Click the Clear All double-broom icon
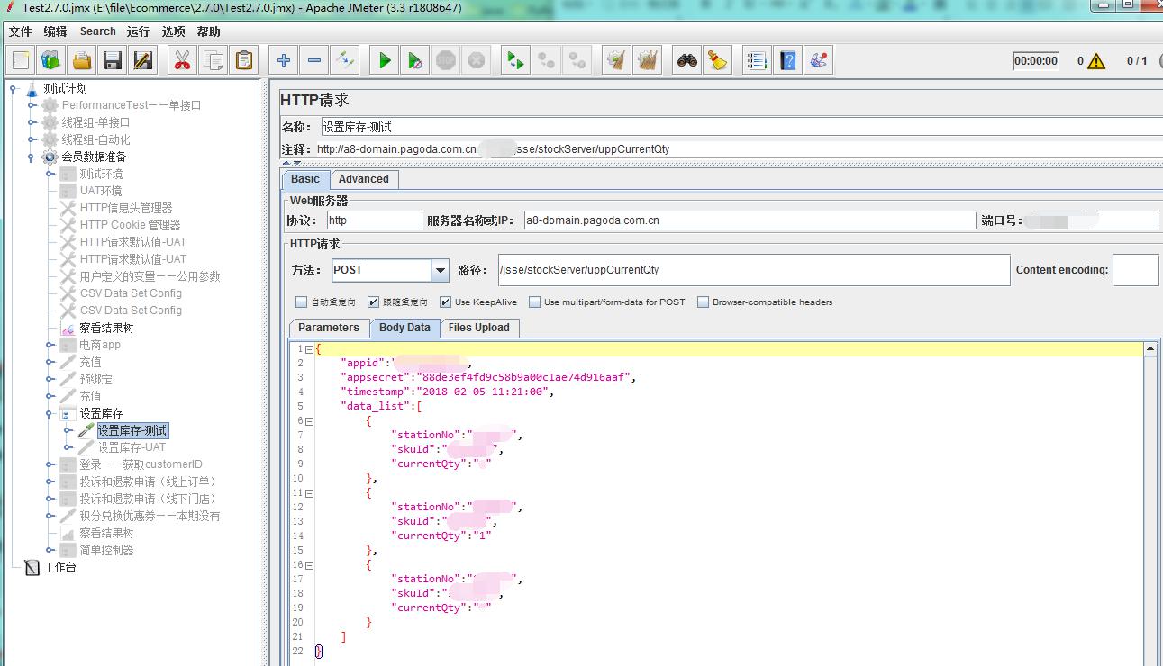The height and width of the screenshot is (666, 1163). coord(648,60)
